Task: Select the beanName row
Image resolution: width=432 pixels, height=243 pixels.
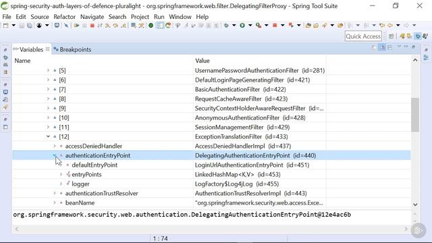Action: point(211,202)
